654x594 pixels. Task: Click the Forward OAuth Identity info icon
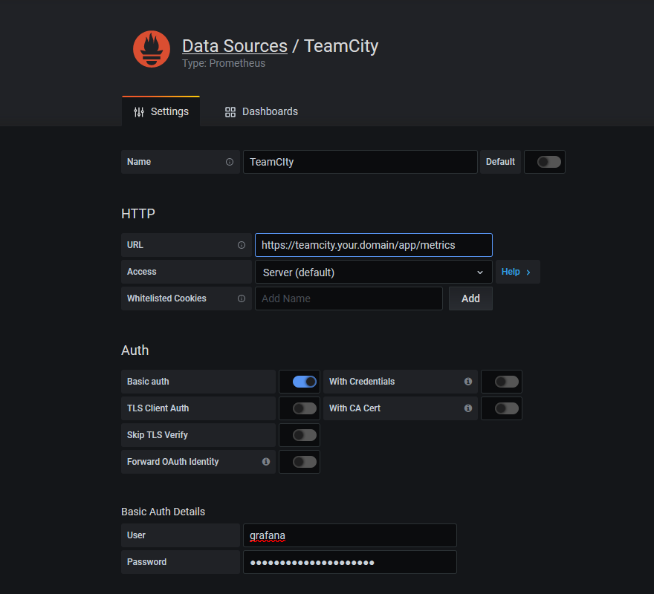click(x=266, y=461)
